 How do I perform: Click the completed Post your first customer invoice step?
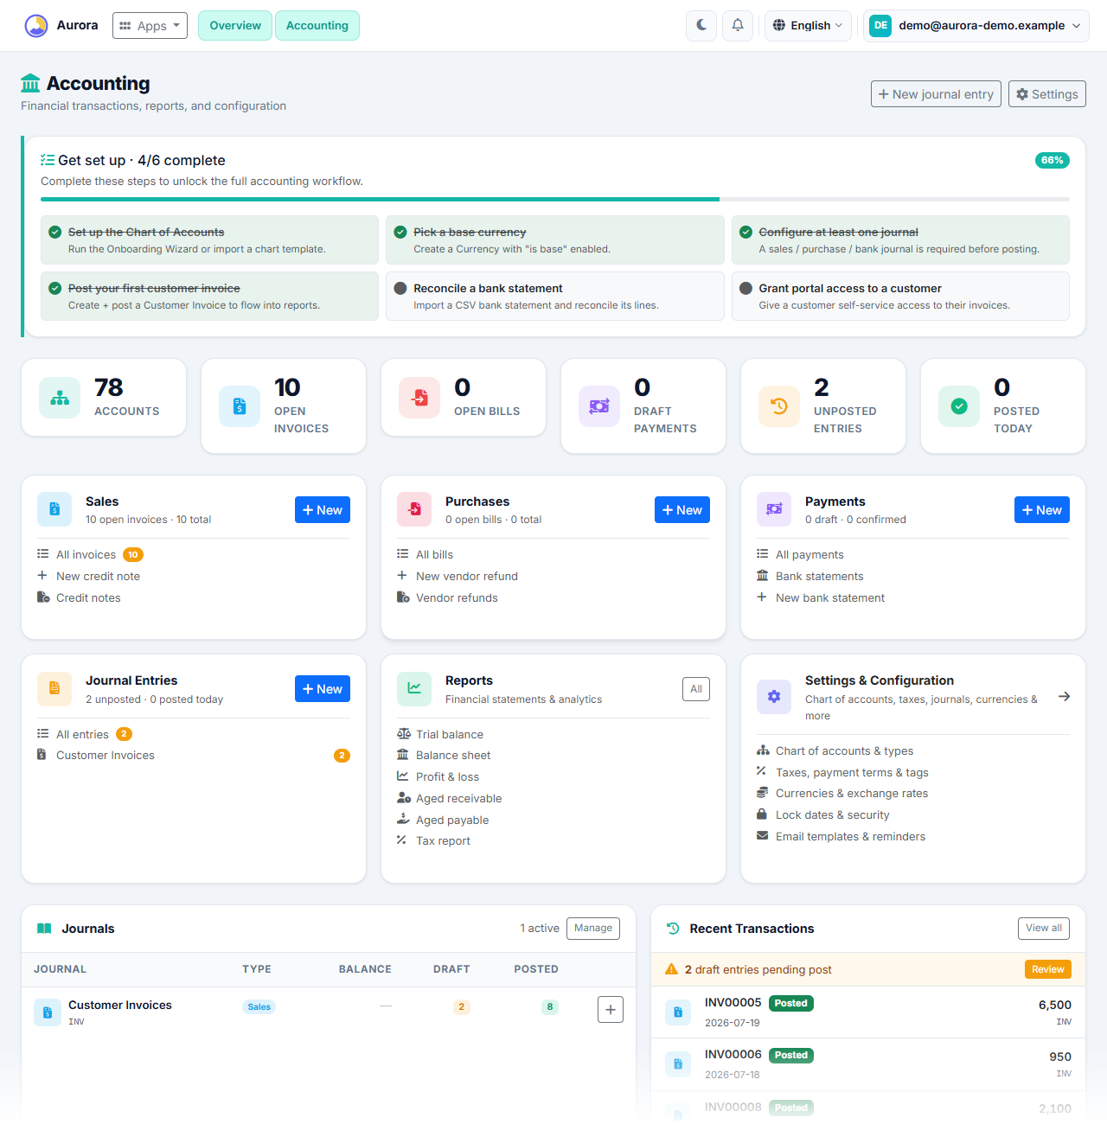coord(209,297)
